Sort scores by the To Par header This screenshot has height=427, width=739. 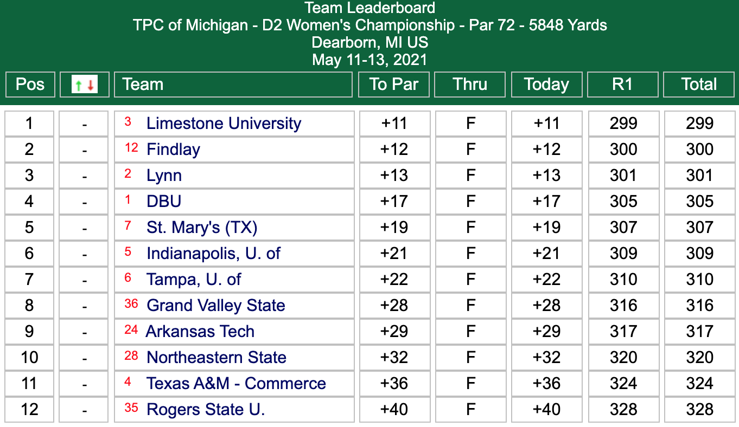click(x=393, y=85)
